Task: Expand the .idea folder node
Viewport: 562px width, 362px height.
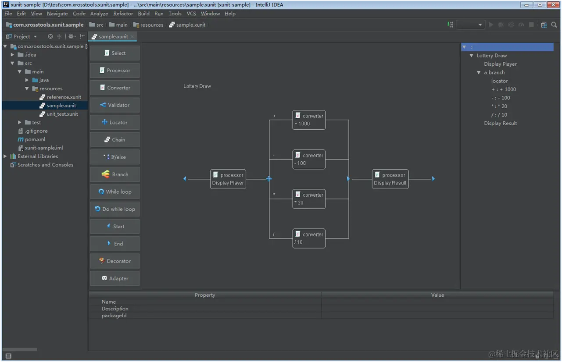Action: [x=12, y=55]
